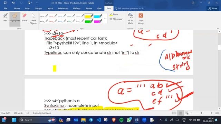Click Page 2 of 5 indicator
221x124 pixels.
tap(6, 113)
